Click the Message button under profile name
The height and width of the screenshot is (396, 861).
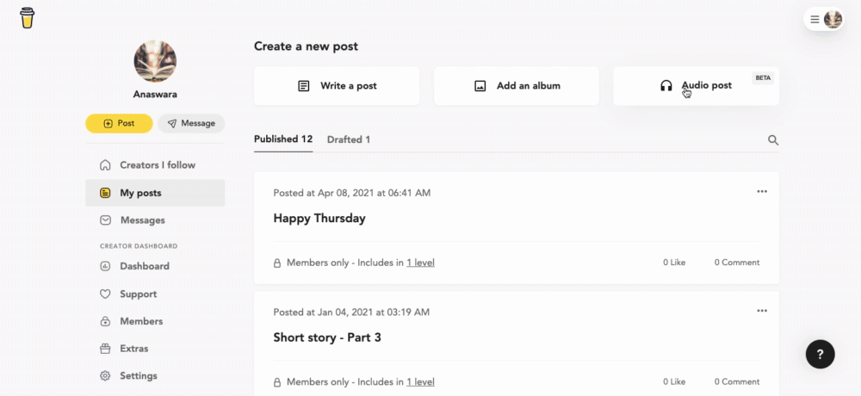point(191,124)
